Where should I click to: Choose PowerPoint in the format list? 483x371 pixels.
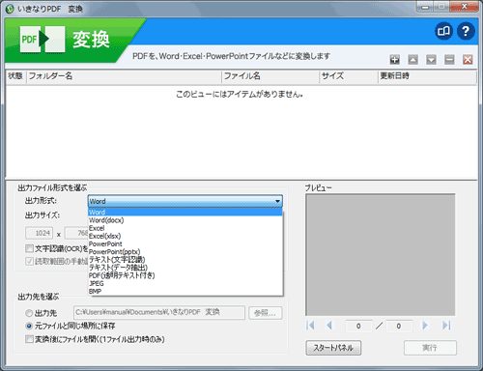(x=185, y=243)
